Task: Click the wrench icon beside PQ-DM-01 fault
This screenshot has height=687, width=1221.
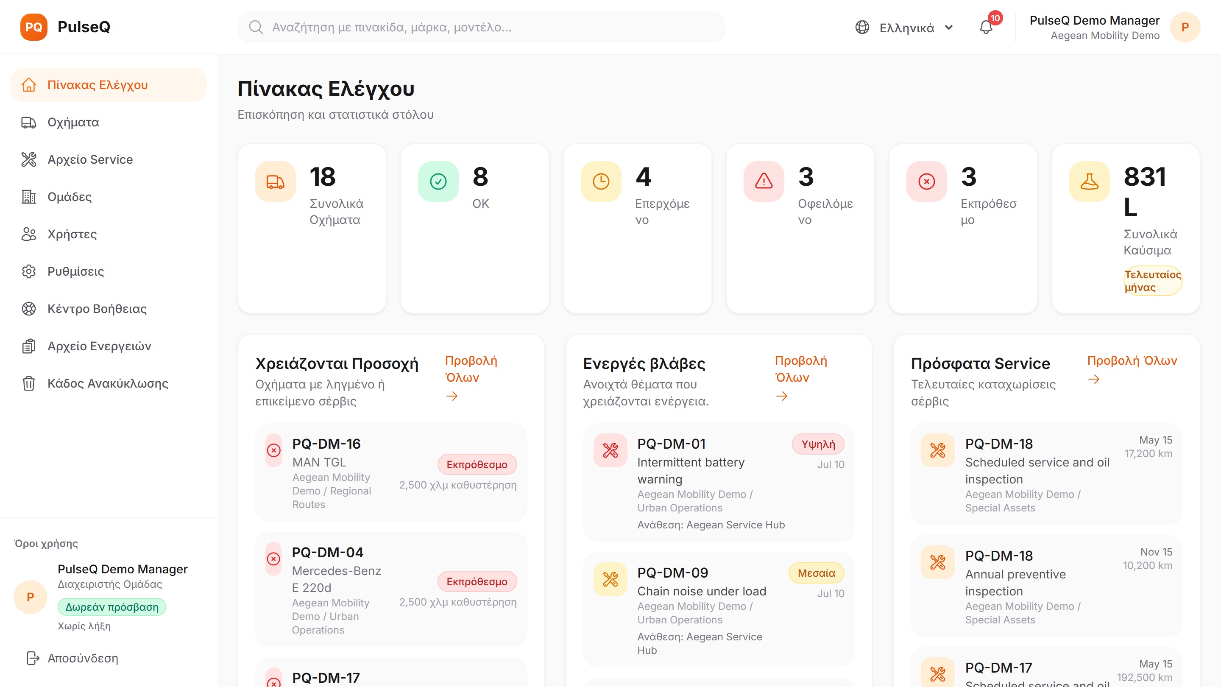Action: pos(610,450)
